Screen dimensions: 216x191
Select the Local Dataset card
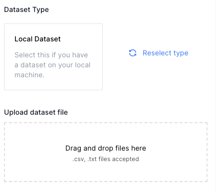tap(53, 57)
